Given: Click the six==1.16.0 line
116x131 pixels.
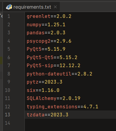Looking at the screenshot, I should tap(43, 90).
